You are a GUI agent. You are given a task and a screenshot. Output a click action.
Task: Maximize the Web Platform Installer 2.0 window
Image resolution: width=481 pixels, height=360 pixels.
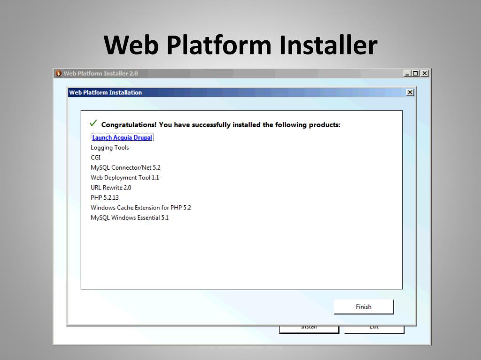coord(415,74)
